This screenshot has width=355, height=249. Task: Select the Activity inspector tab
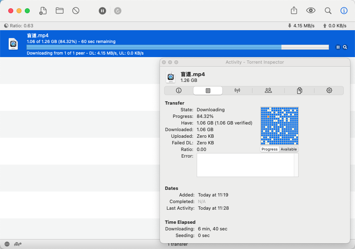[208, 91]
